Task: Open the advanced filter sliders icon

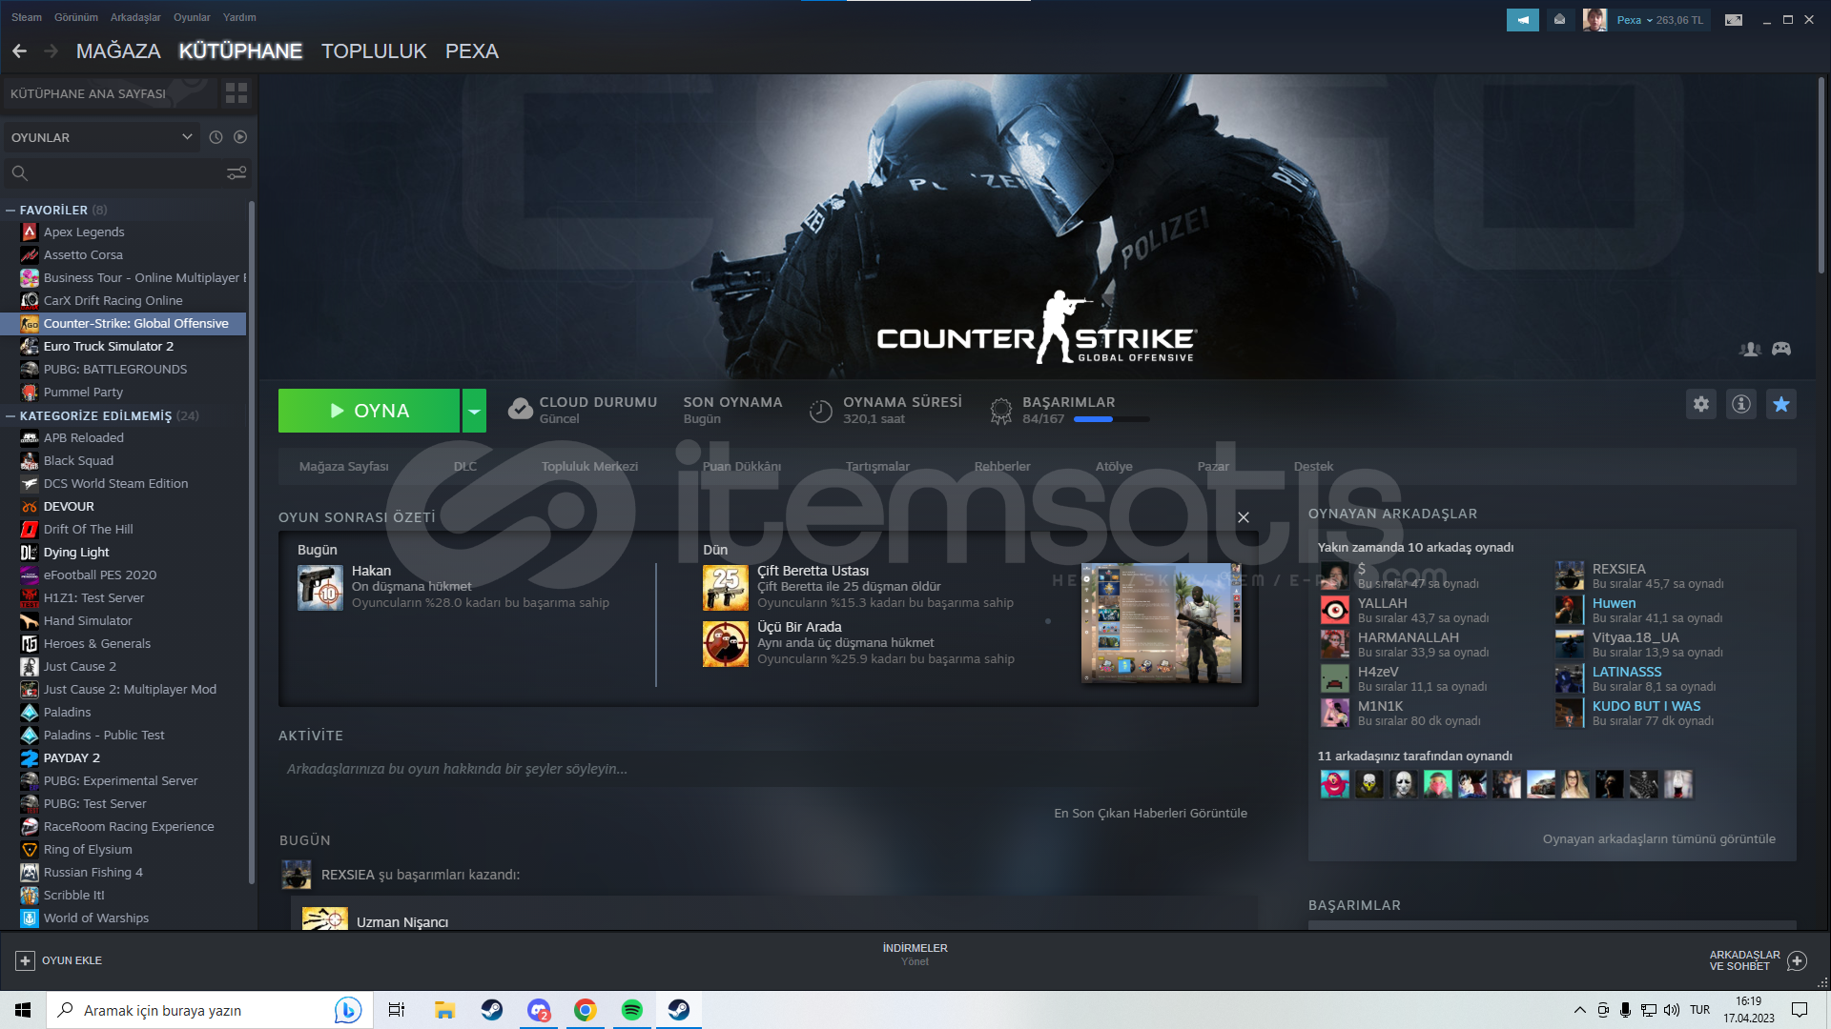Action: coord(236,172)
